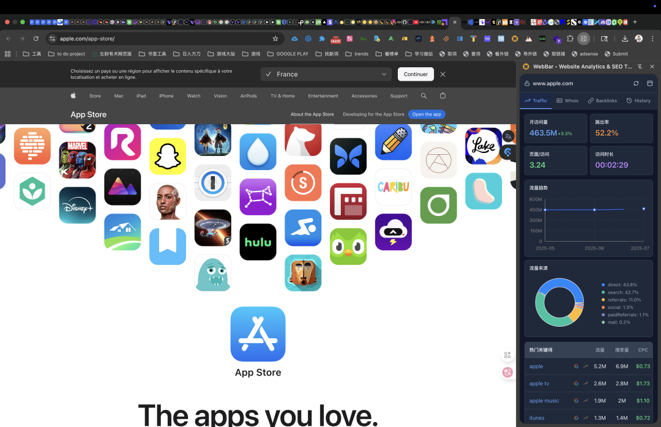Open the iPhone menu item
Viewport: 661px width, 427px height.
(166, 96)
